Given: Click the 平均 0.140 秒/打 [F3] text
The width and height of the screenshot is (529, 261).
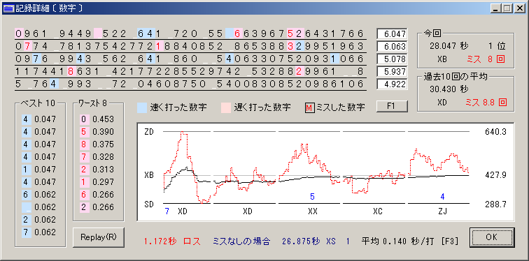Looking at the screenshot, I should pyautogui.click(x=410, y=241).
